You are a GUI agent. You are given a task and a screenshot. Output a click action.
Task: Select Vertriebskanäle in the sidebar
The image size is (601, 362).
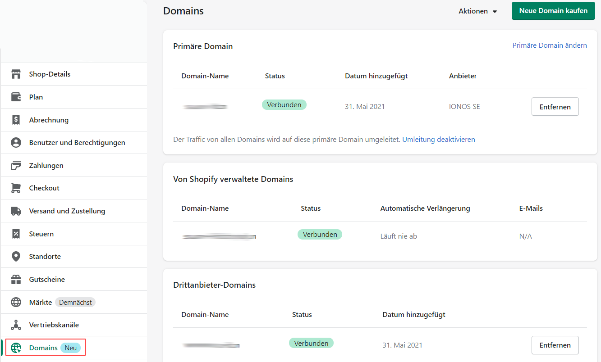pyautogui.click(x=54, y=325)
